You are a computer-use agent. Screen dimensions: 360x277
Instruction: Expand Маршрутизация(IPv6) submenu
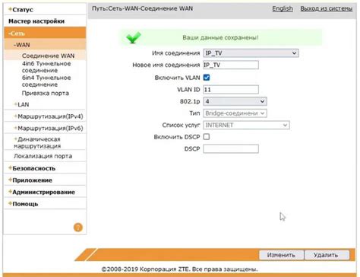point(49,128)
